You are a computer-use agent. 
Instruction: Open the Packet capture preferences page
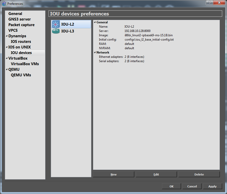[x=21, y=25]
